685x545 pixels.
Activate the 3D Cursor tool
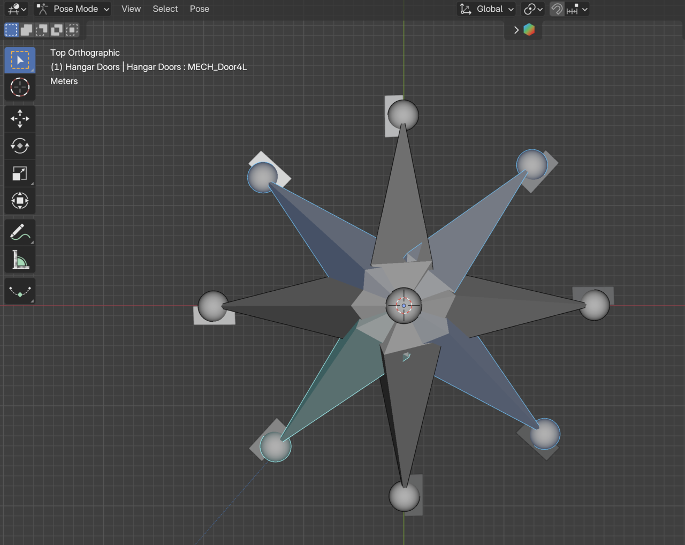[20, 87]
